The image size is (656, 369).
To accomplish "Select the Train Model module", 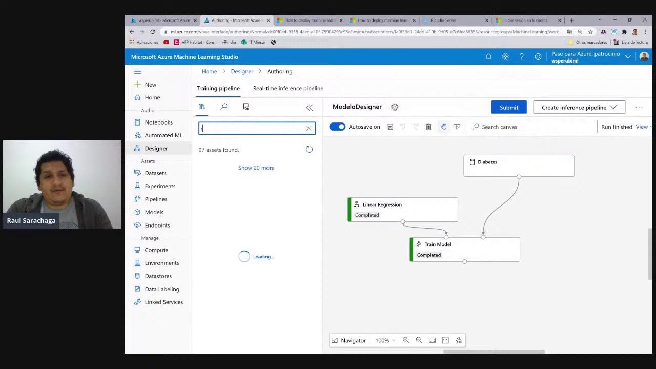I will (465, 250).
